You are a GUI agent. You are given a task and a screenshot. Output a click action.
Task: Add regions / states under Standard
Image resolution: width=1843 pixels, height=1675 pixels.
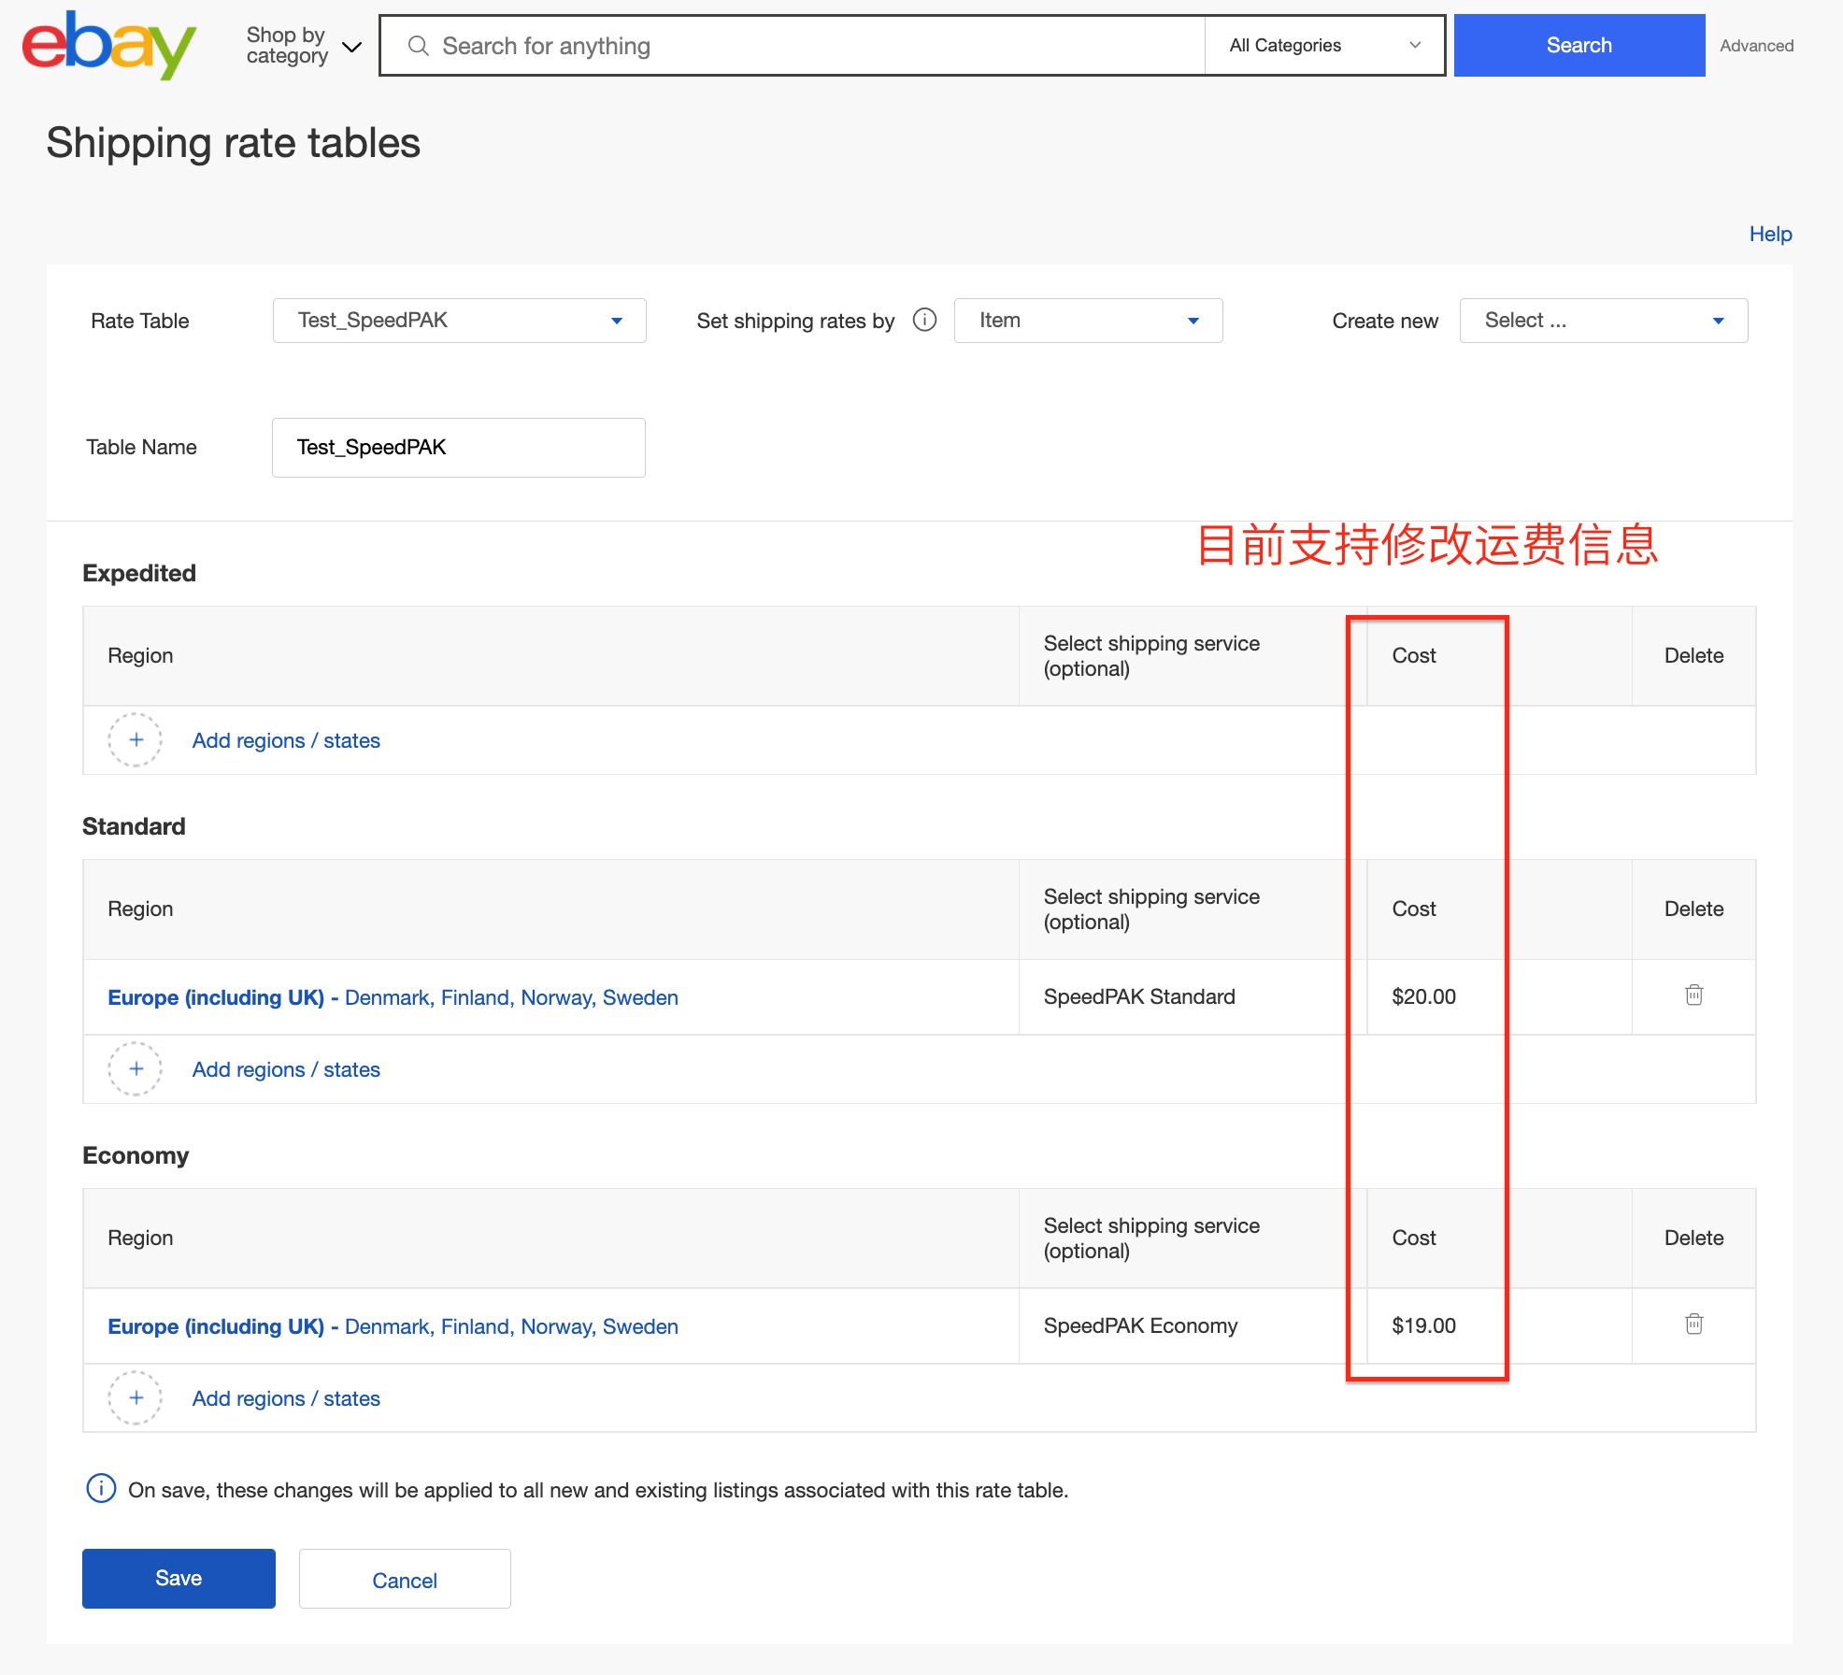coord(286,1070)
